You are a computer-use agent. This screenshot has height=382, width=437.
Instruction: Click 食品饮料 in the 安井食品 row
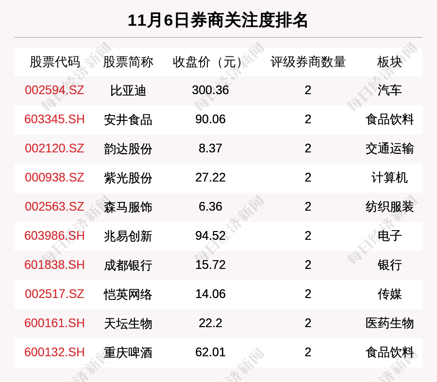tap(389, 119)
